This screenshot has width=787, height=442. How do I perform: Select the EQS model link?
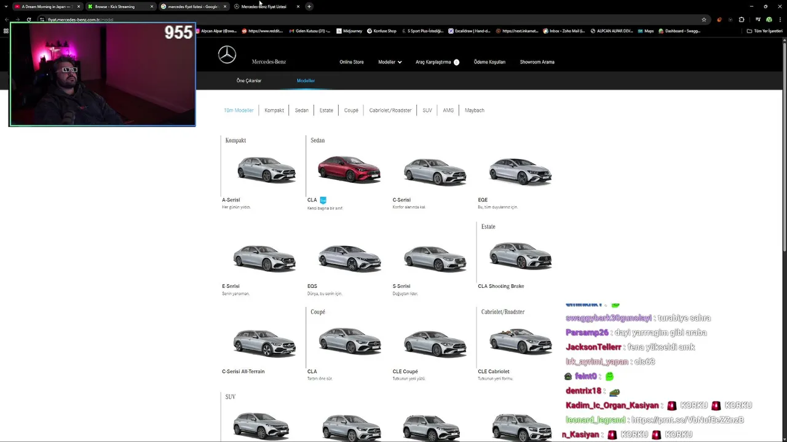click(312, 286)
